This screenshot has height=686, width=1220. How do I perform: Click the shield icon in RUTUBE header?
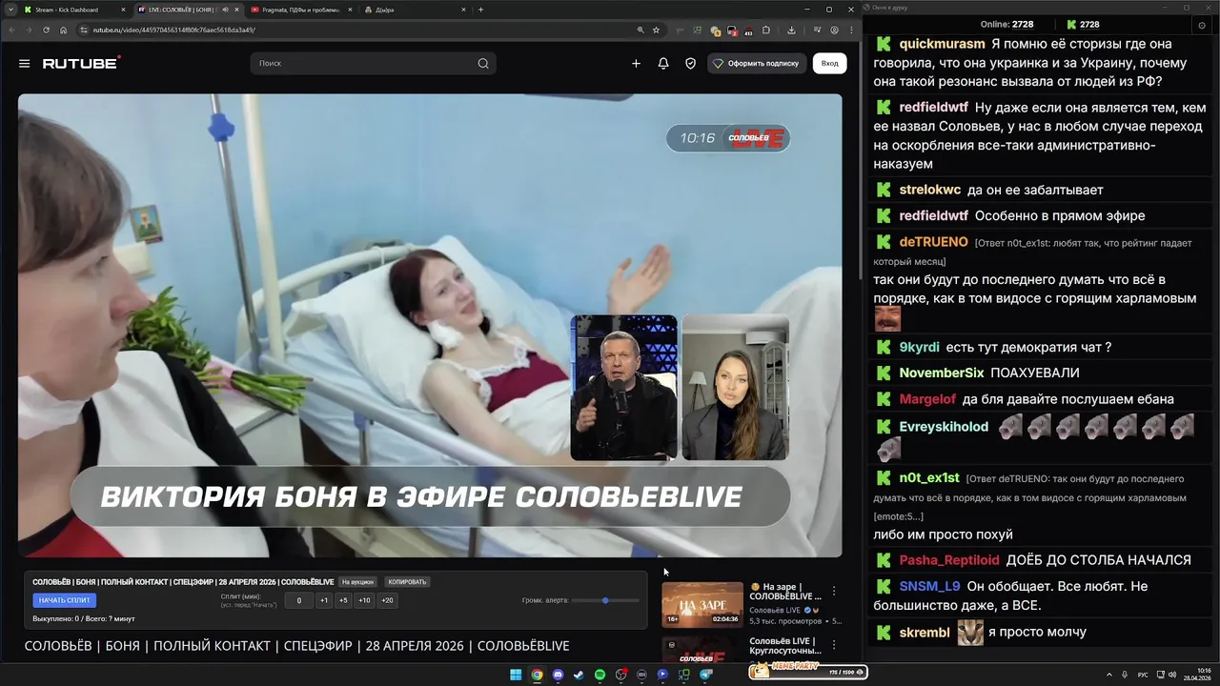pyautogui.click(x=691, y=63)
